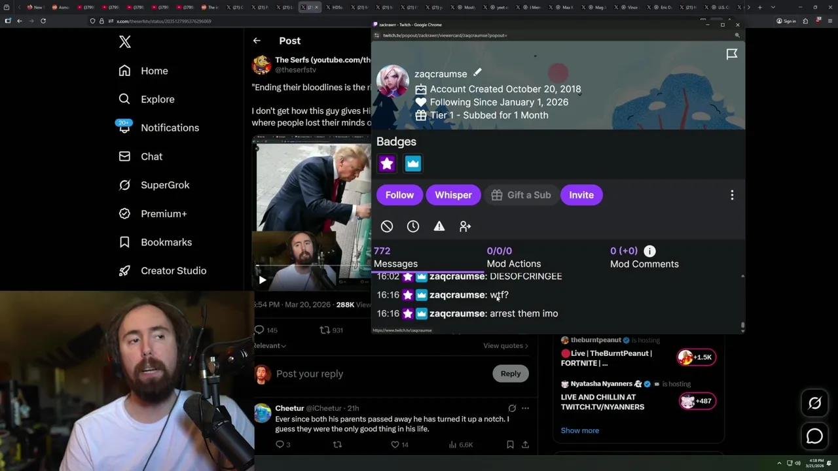Click the Reply button
The image size is (838, 471).
coord(511,374)
